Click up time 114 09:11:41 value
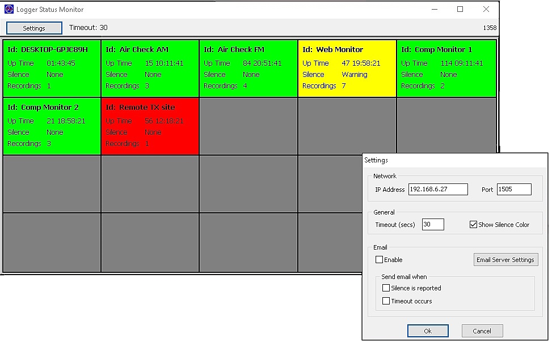Viewport: 552px width, 343px height. point(462,63)
